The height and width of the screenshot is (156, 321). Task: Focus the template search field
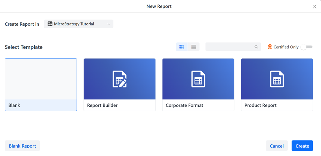pos(230,47)
